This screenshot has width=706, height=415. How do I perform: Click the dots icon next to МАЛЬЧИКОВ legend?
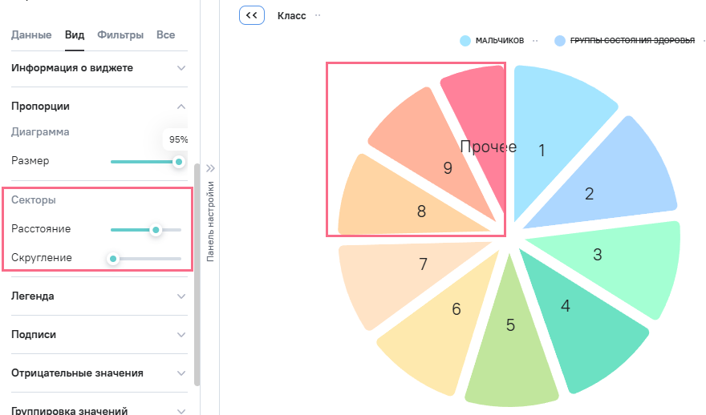point(535,39)
